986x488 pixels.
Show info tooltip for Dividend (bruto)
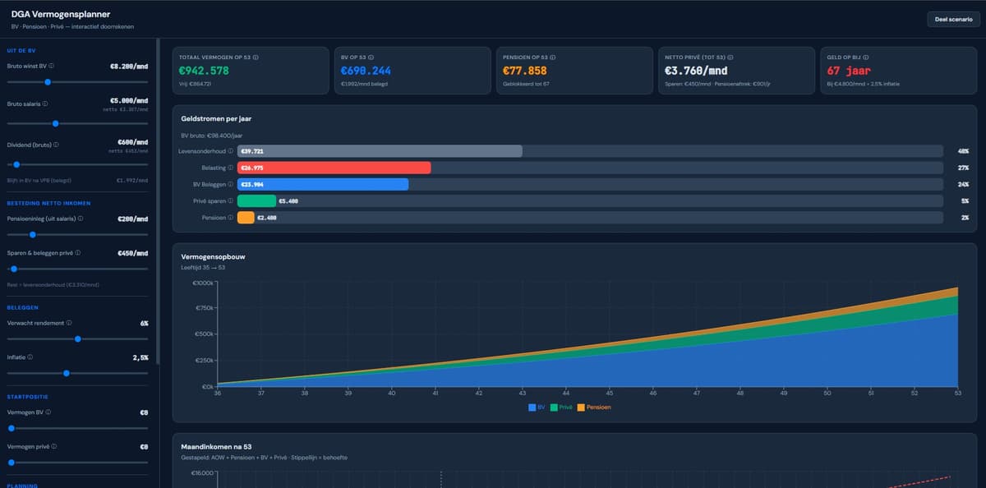pyautogui.click(x=57, y=145)
